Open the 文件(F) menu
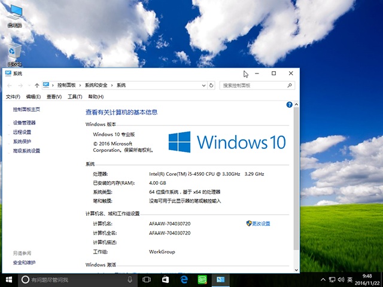383x287 pixels. (13, 97)
